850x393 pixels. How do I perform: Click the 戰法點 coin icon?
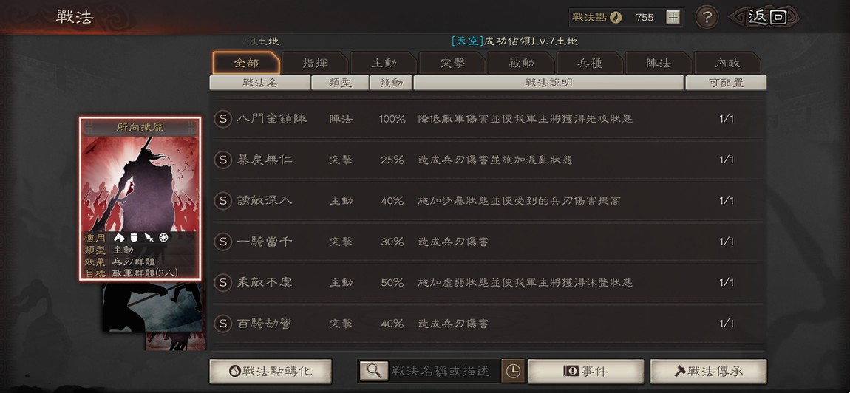pos(615,17)
